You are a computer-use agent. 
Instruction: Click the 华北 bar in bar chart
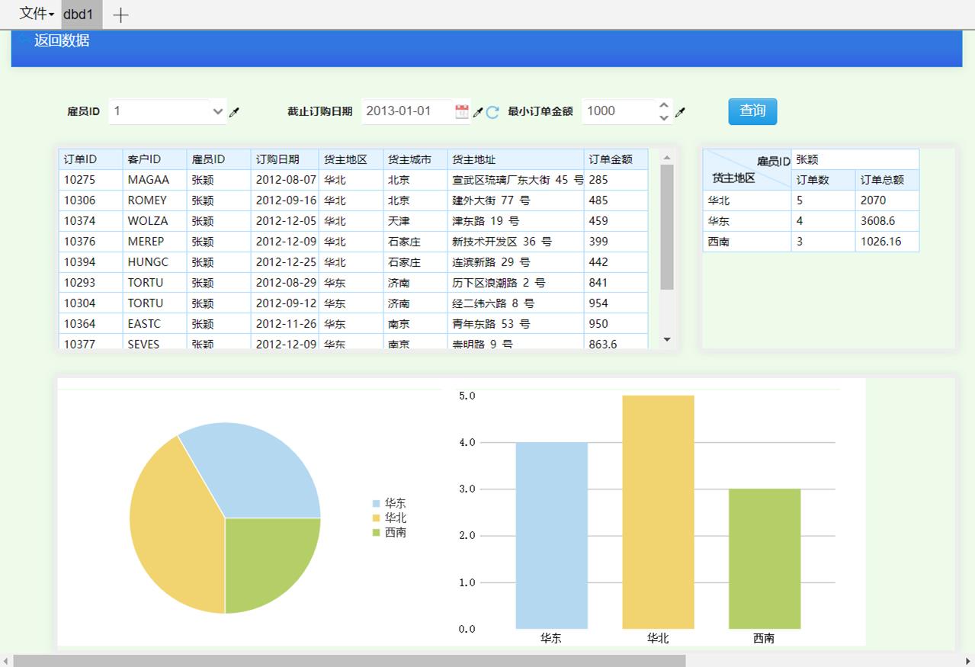tap(658, 512)
